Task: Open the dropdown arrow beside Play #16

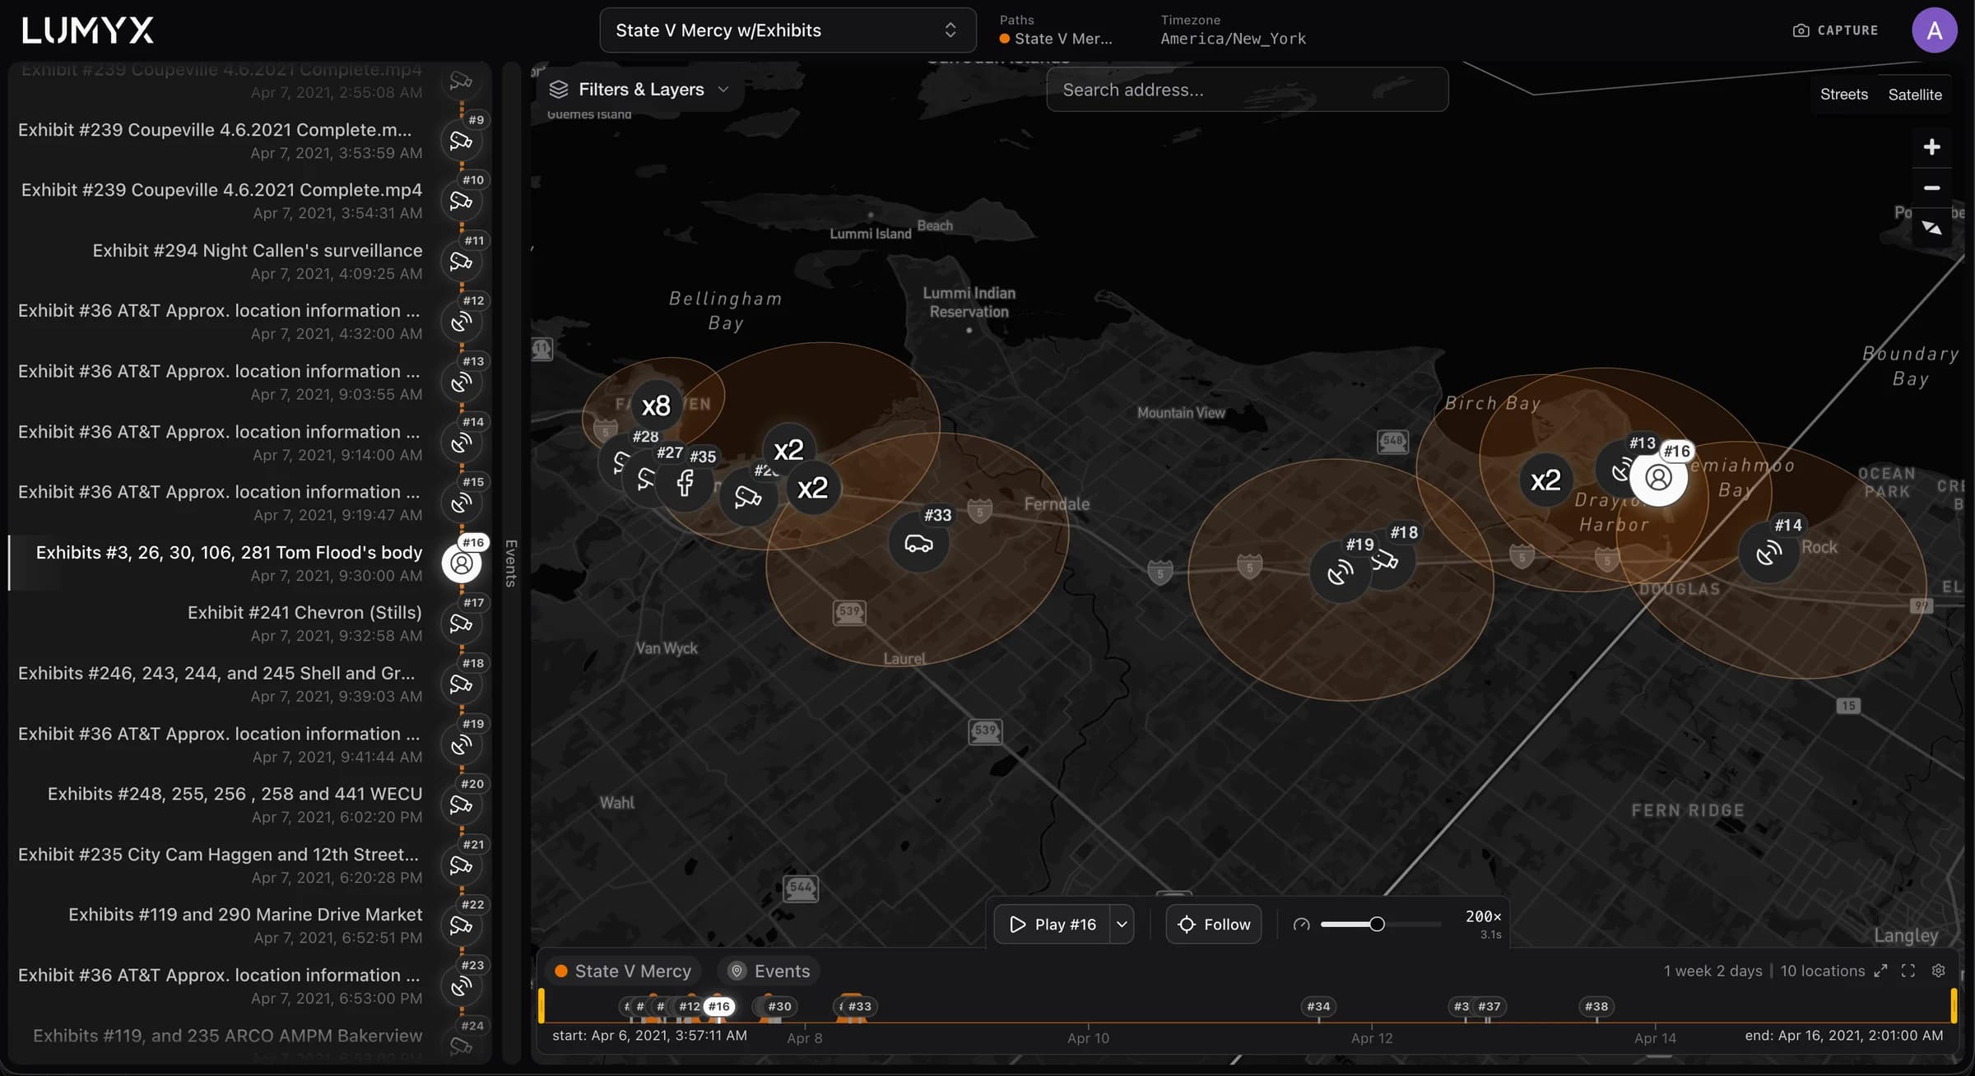Action: pos(1122,925)
